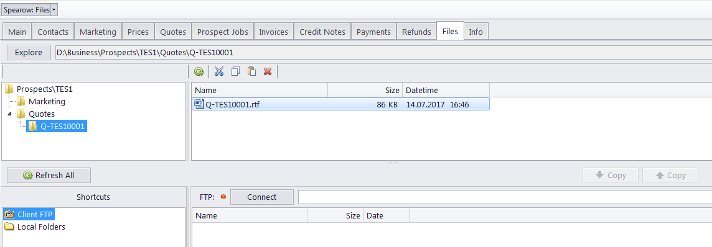This screenshot has height=247, width=712.
Task: Sort by Name column in upper file list
Action: [260, 91]
